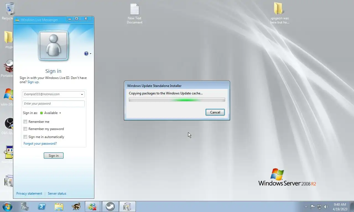Open the Forgot your password link
Viewport: 354px width, 212px height.
(40, 144)
